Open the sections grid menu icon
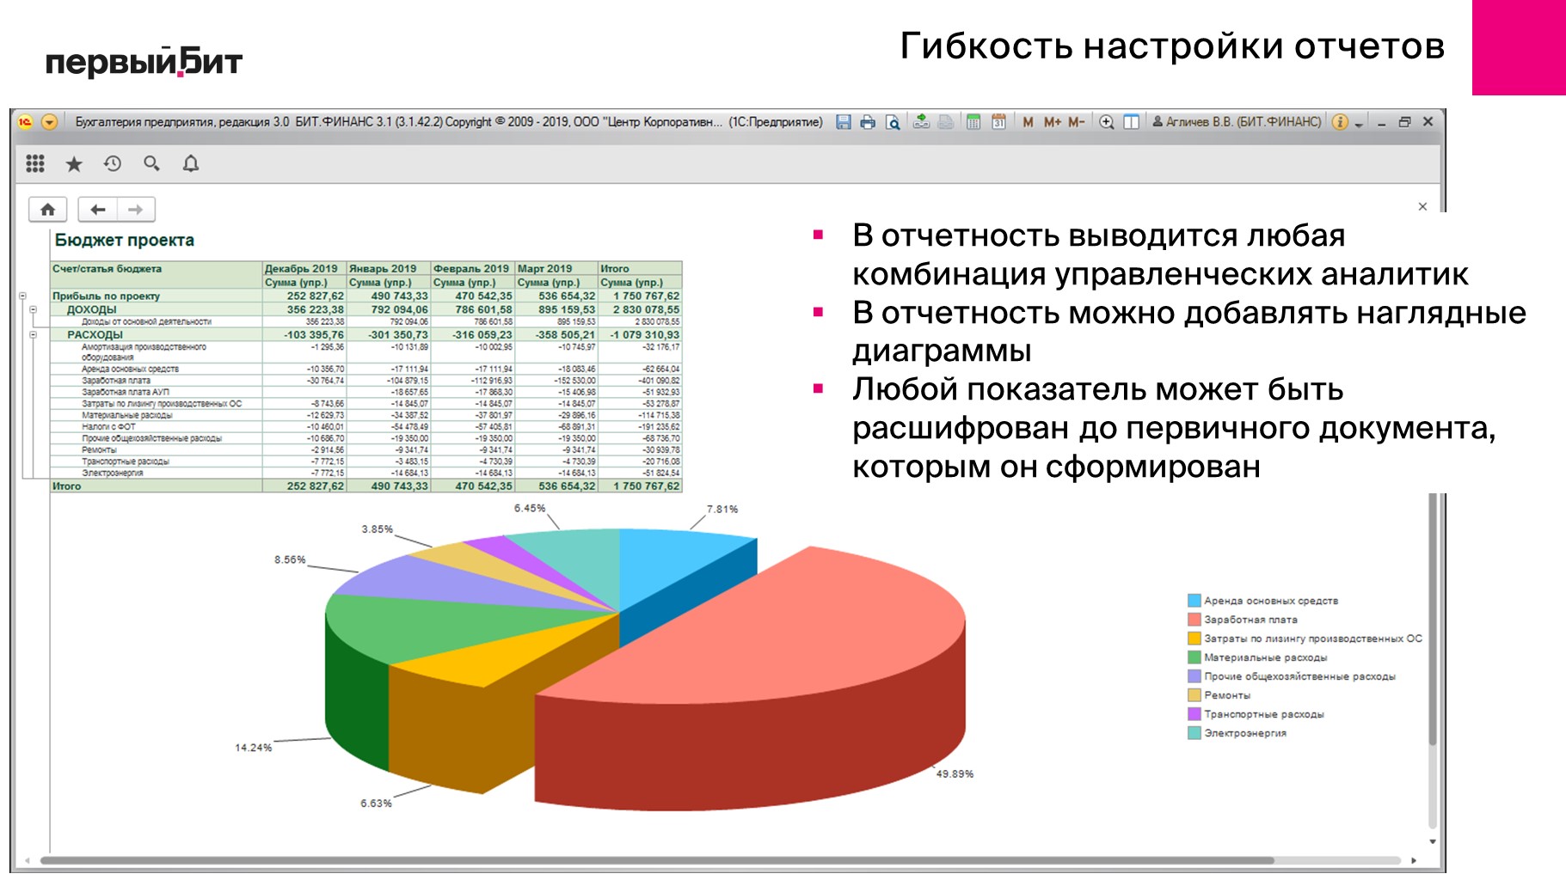 pyautogui.click(x=35, y=163)
